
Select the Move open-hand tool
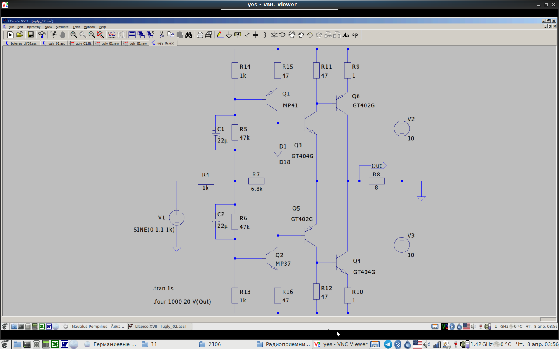pos(292,35)
